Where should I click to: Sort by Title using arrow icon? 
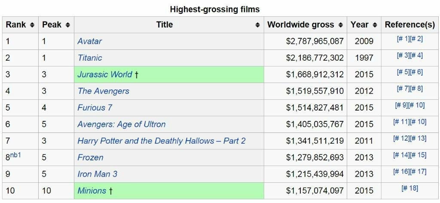[257, 25]
